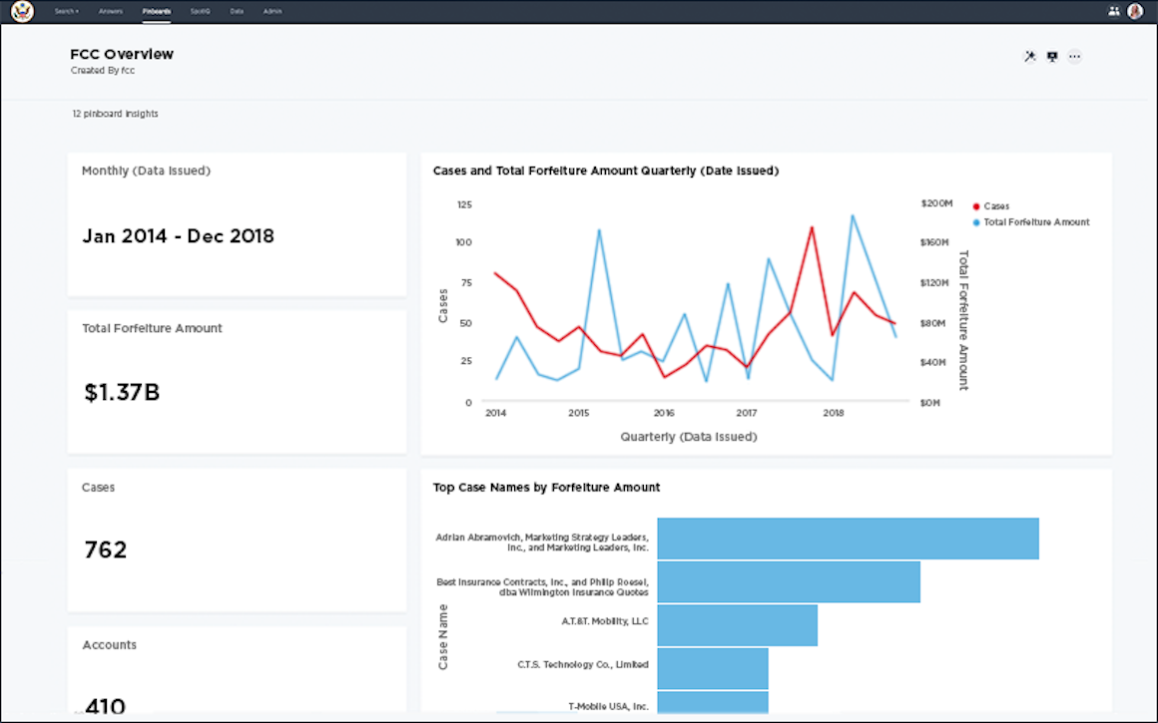Click the $1.37B headline value
This screenshot has width=1158, height=723.
pyautogui.click(x=122, y=393)
